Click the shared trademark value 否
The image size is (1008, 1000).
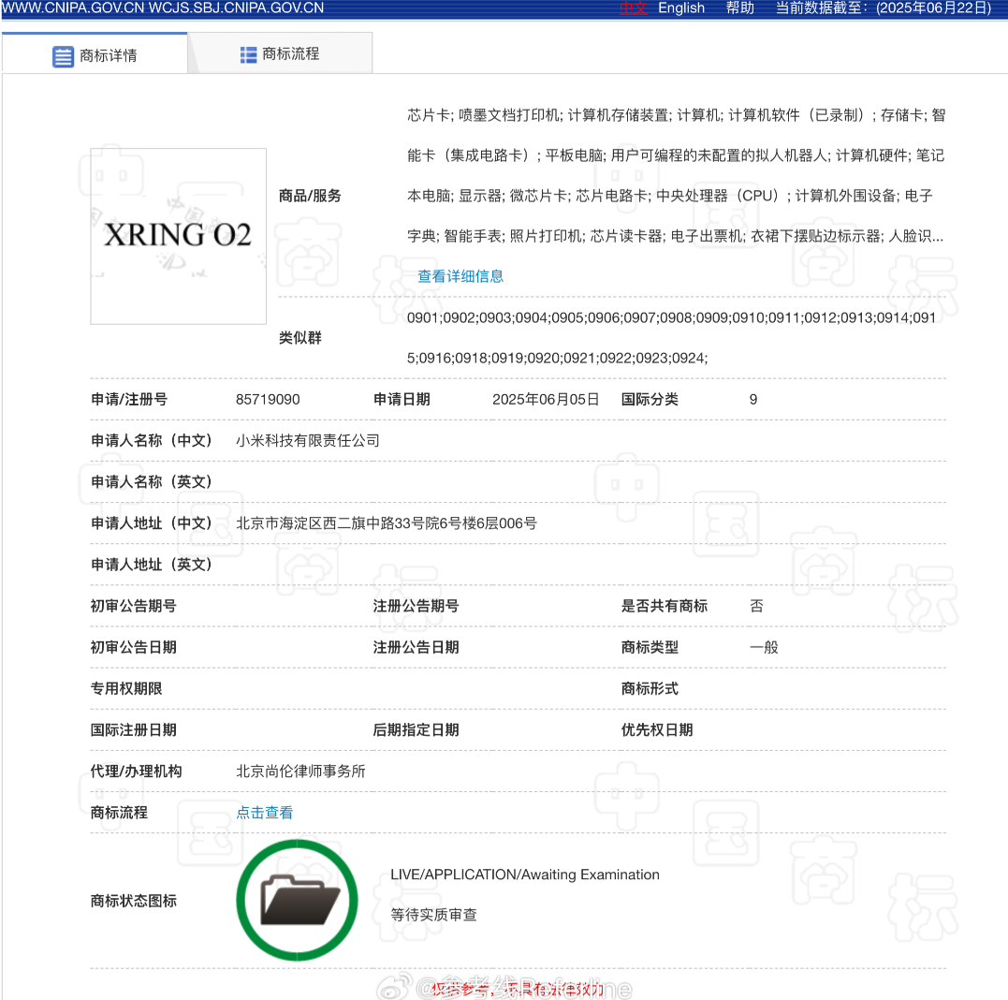pos(756,606)
